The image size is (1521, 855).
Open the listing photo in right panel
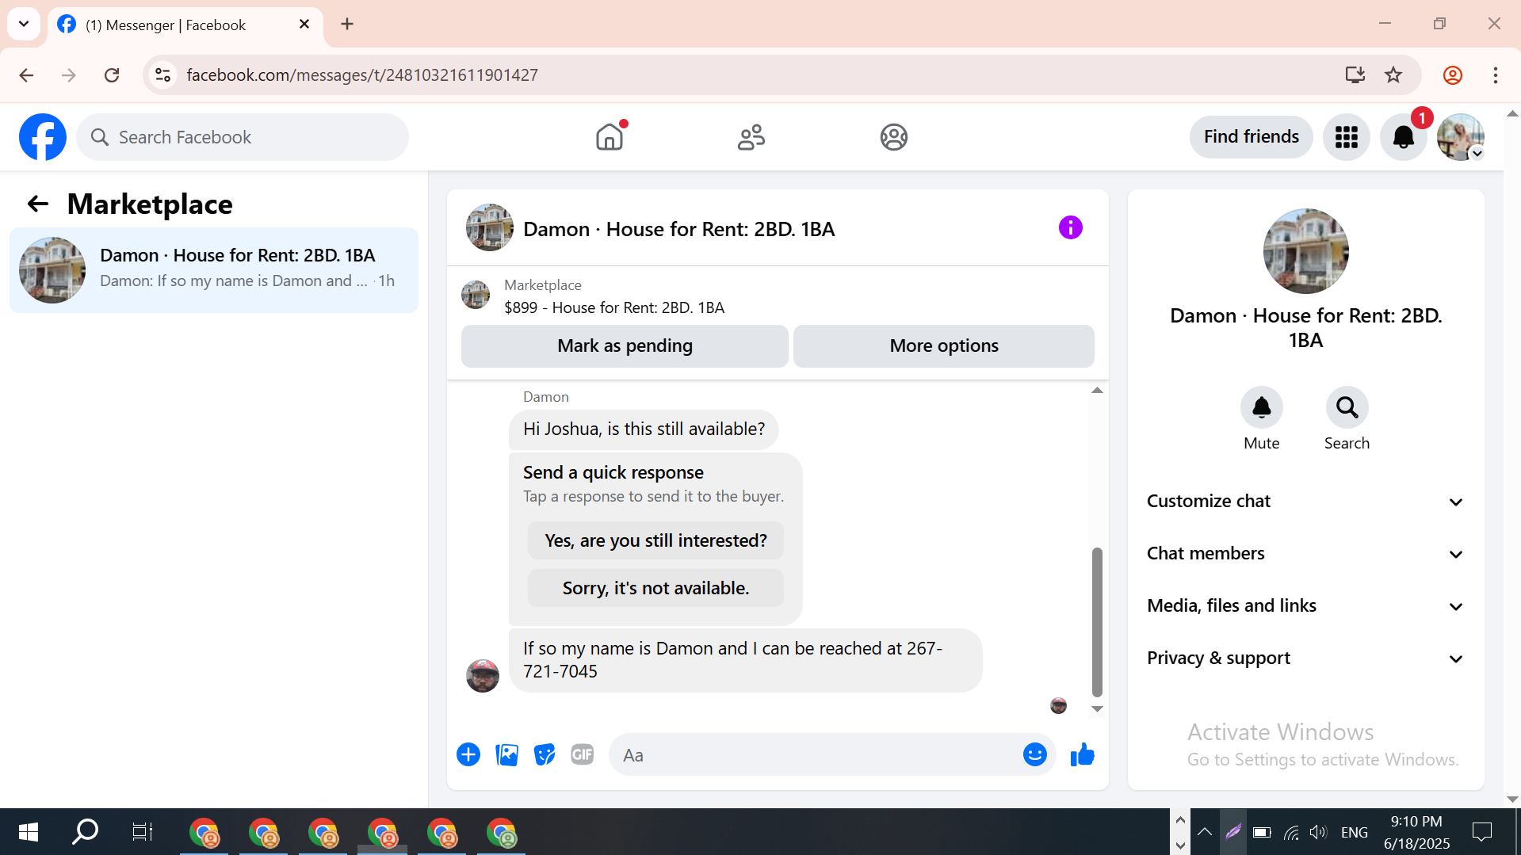(1305, 251)
